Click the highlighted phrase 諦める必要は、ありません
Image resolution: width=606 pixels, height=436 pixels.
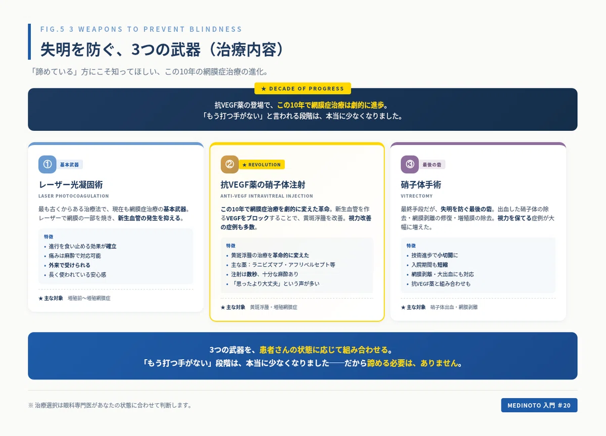(x=414, y=363)
